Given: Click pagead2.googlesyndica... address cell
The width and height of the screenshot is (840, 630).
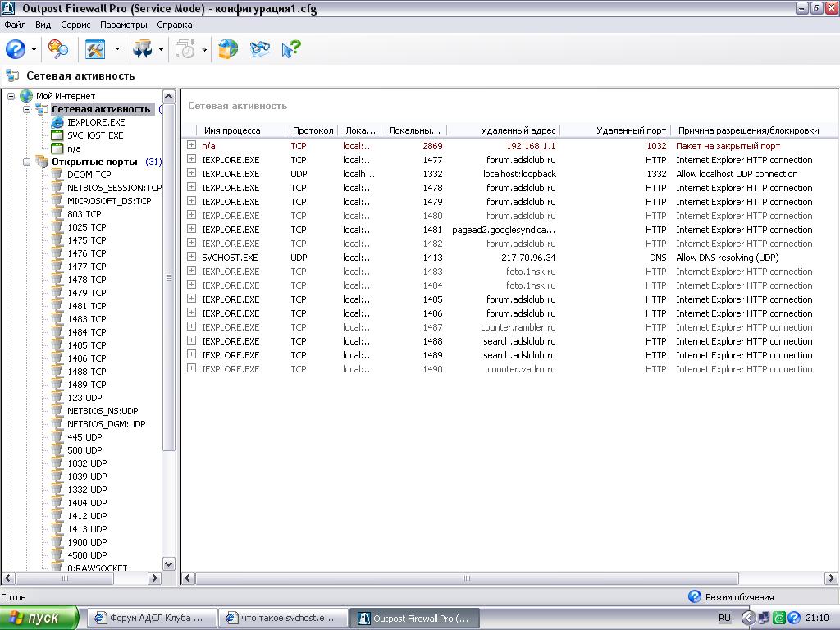Looking at the screenshot, I should tap(504, 230).
